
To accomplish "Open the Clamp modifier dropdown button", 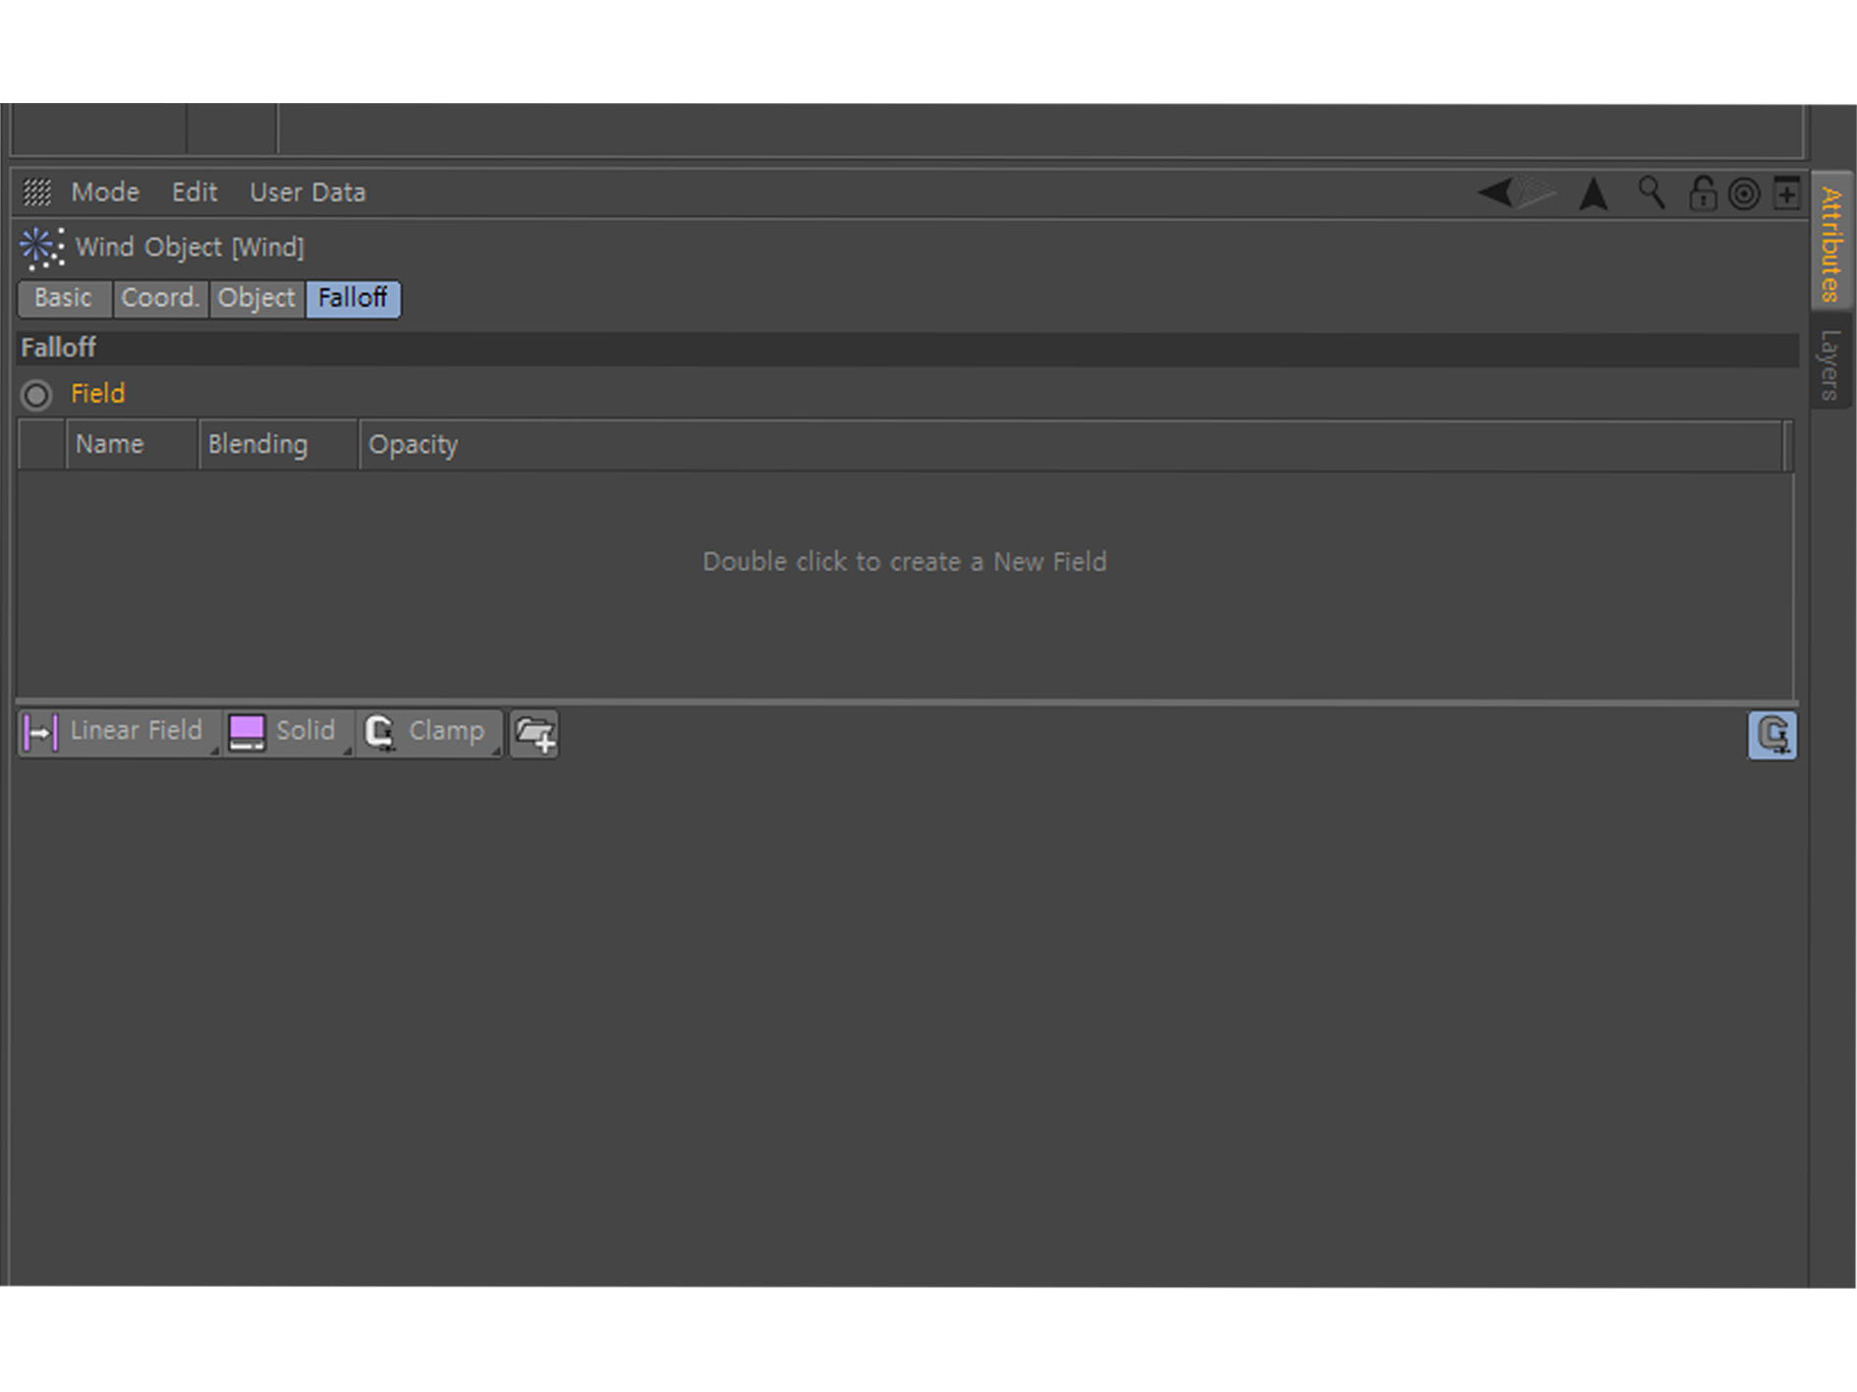I will pyautogui.click(x=429, y=733).
